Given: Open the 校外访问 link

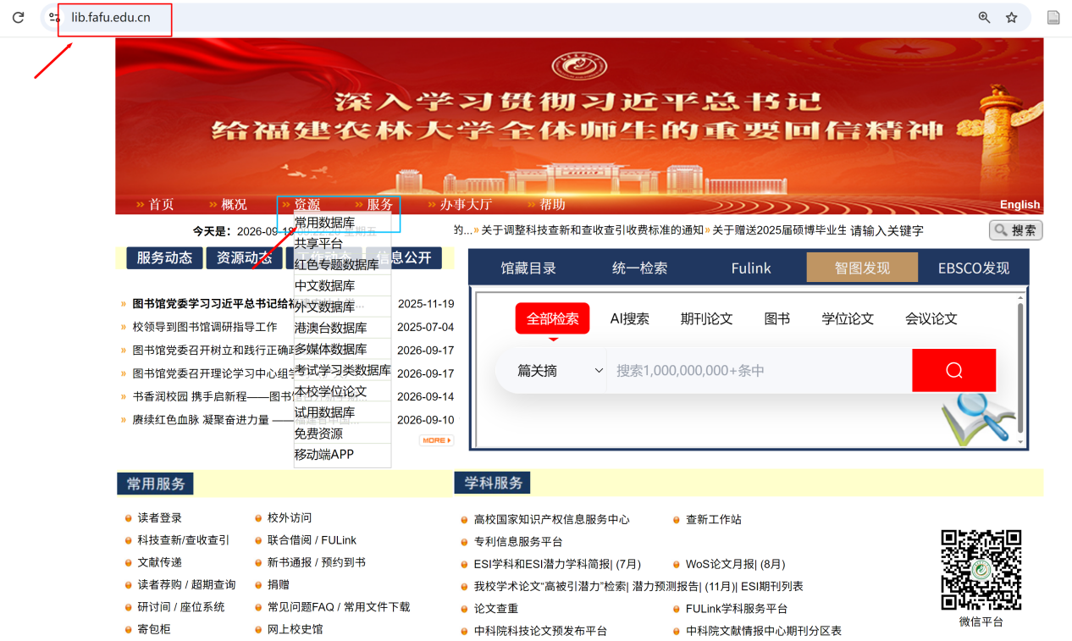Looking at the screenshot, I should tap(290, 517).
